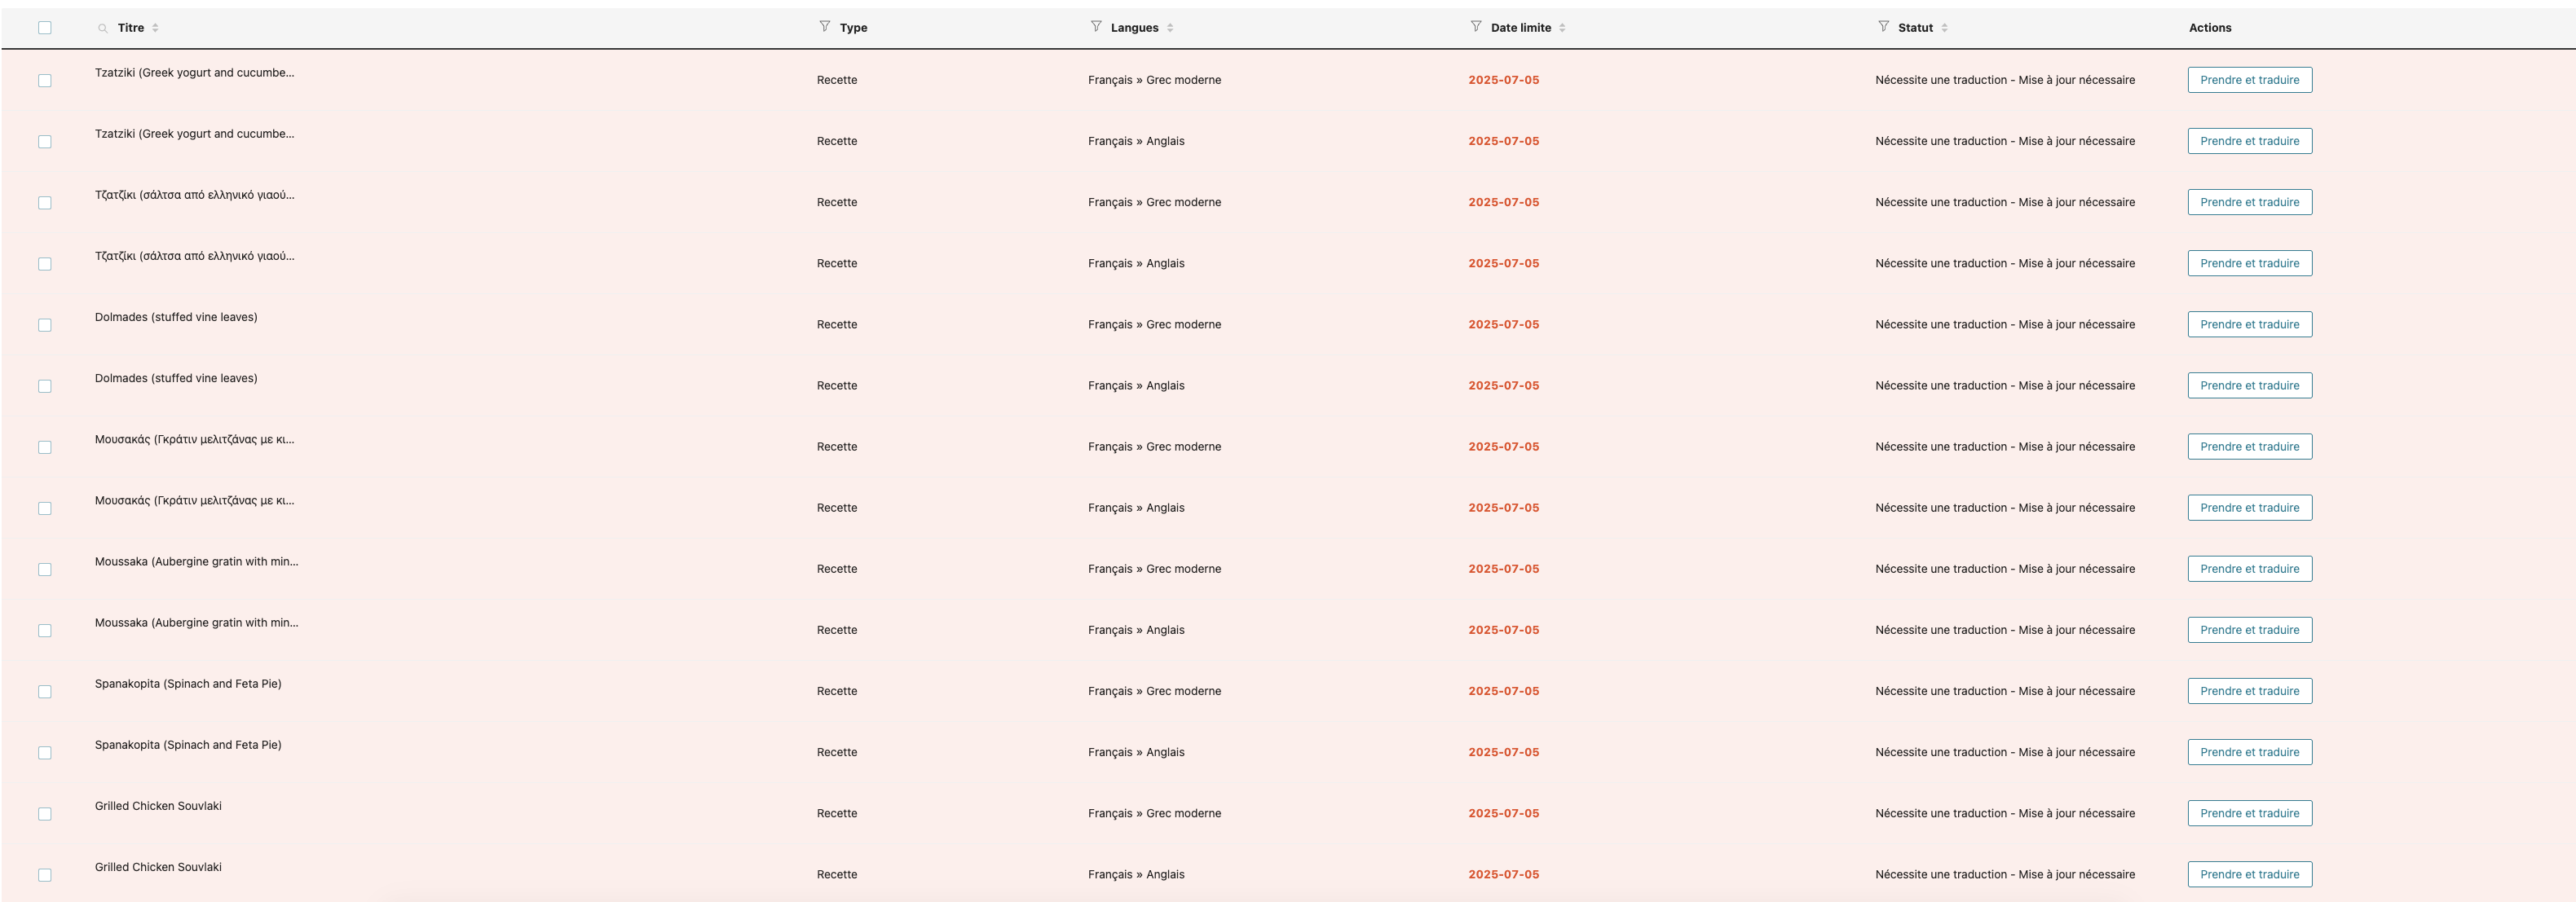The height and width of the screenshot is (902, 2576).
Task: Take the Moussaka Aubergine Grec moderne translation job
Action: pyautogui.click(x=2249, y=568)
